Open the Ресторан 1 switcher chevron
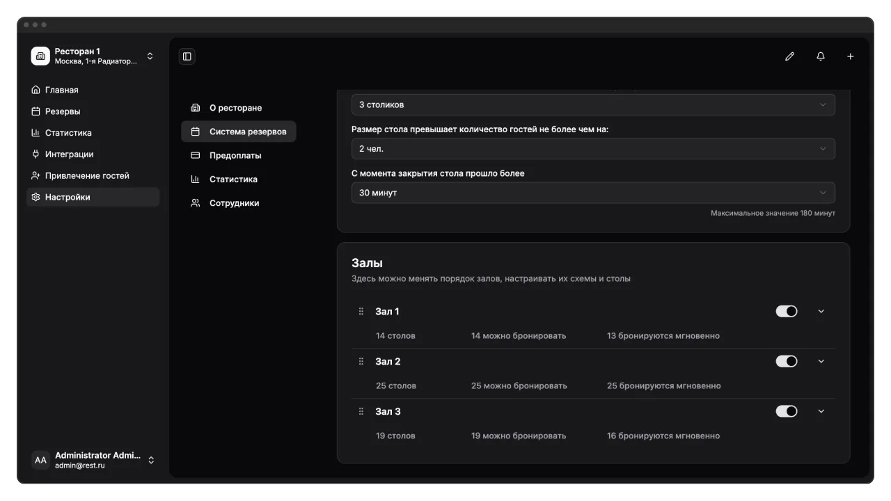Screen dimensions: 891x501 tap(150, 56)
